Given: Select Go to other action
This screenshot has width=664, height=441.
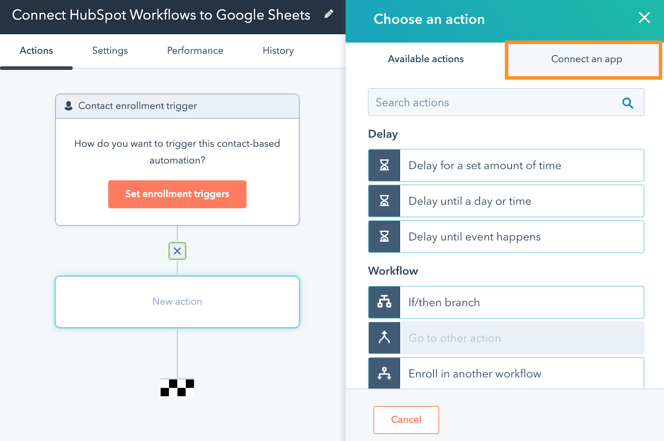Looking at the screenshot, I should coord(506,338).
